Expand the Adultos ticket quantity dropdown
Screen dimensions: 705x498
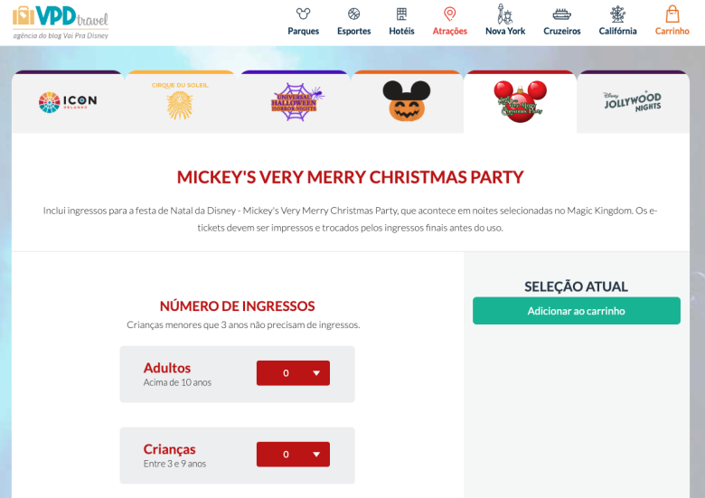click(293, 373)
